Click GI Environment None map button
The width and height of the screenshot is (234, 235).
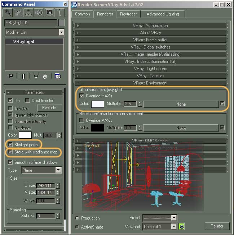(181, 104)
